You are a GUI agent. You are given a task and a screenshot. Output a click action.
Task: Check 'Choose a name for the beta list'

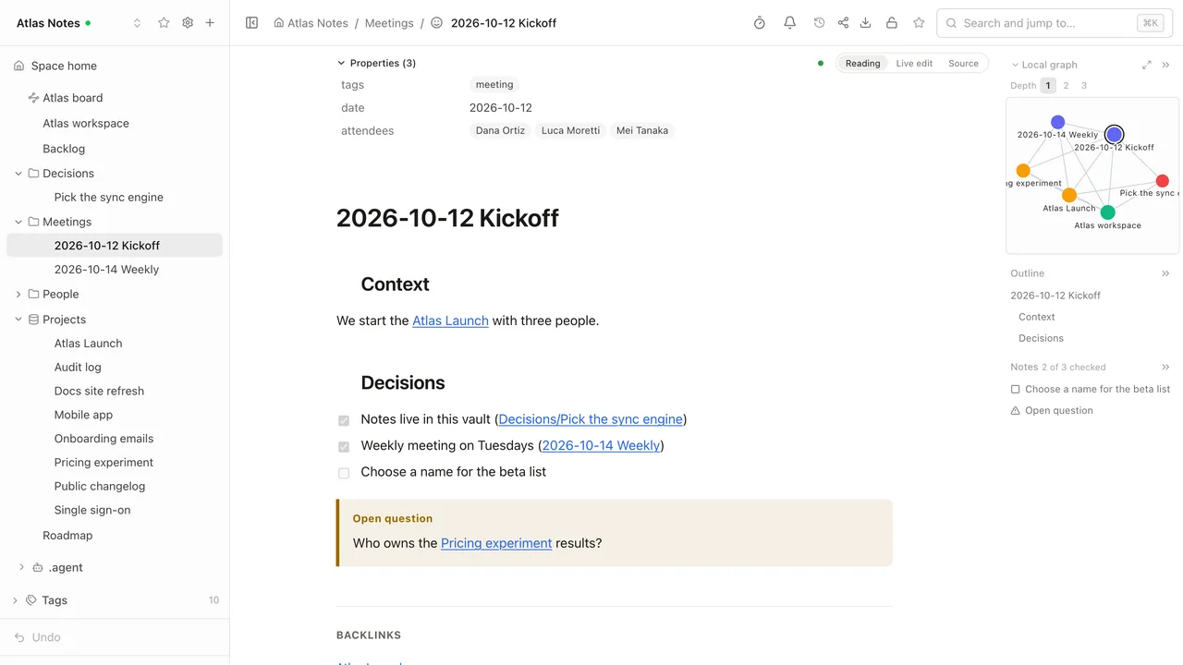(344, 473)
